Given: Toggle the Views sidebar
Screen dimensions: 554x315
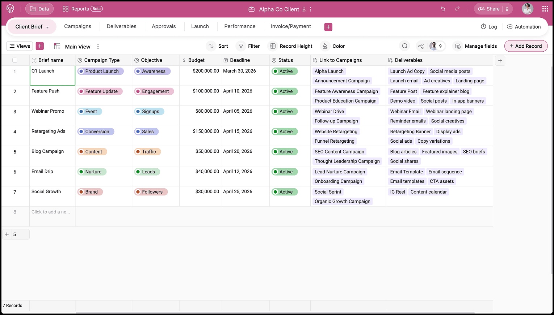Looking at the screenshot, I should pos(20,46).
